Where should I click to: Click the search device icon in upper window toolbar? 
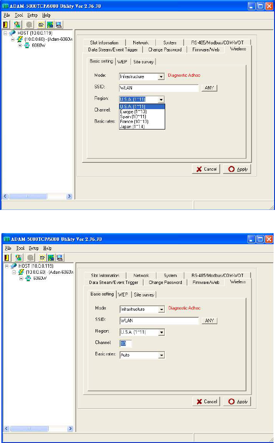(x=18, y=25)
